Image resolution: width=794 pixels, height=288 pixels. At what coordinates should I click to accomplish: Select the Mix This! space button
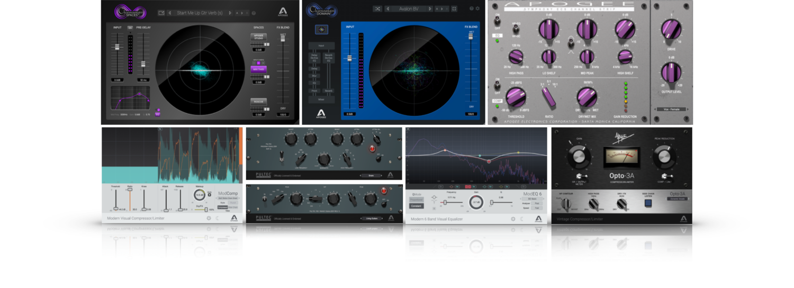(258, 69)
